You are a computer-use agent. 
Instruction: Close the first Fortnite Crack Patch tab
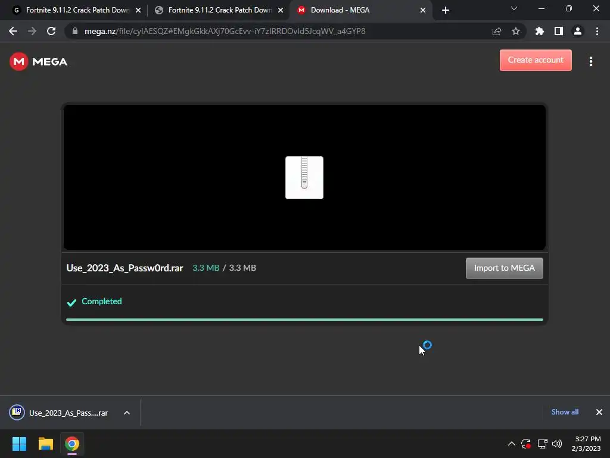(138, 11)
